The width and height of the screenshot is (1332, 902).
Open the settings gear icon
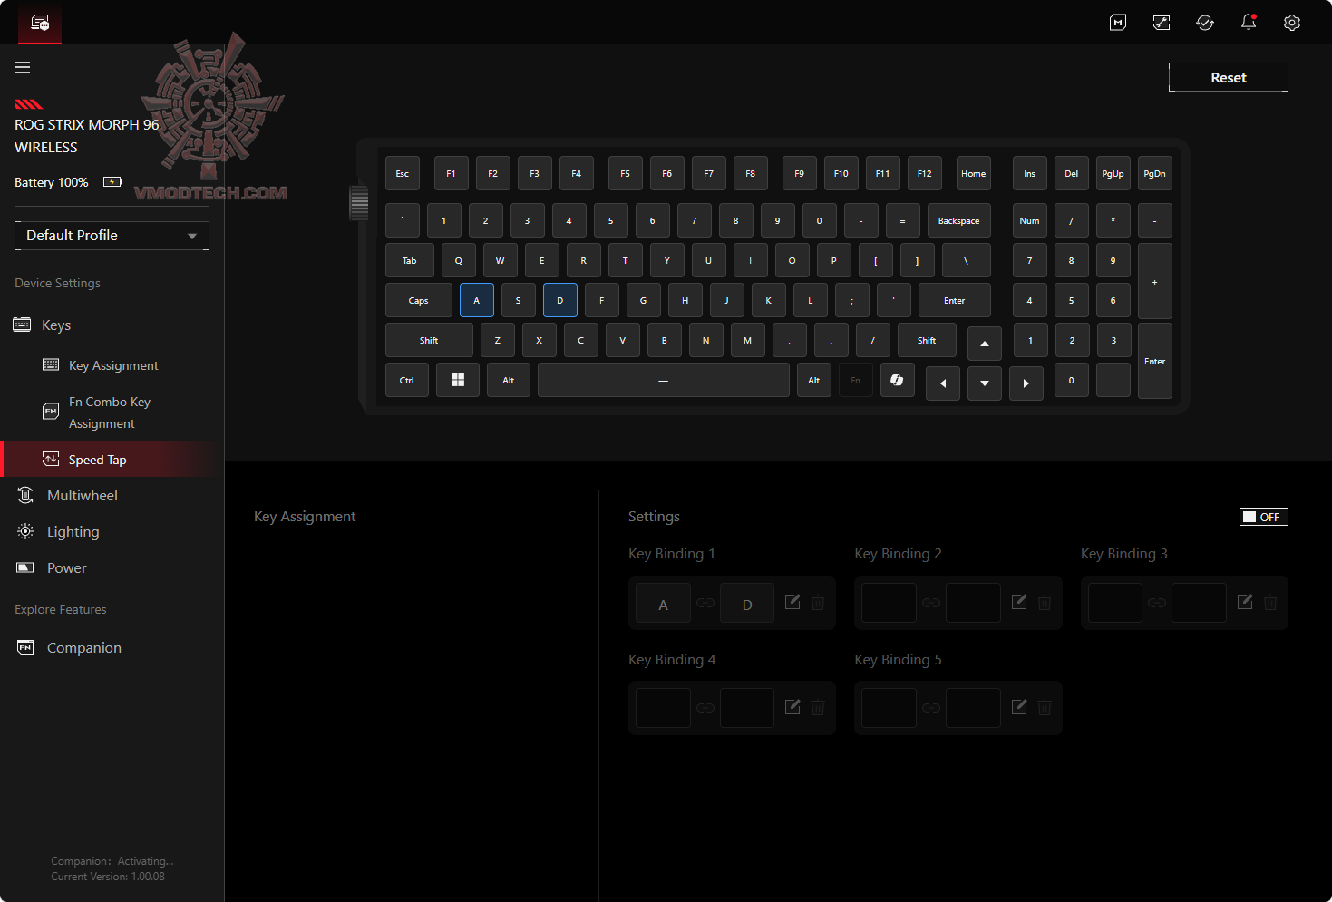coord(1292,23)
